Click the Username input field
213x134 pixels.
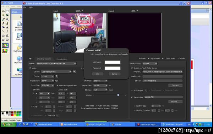point(113,62)
